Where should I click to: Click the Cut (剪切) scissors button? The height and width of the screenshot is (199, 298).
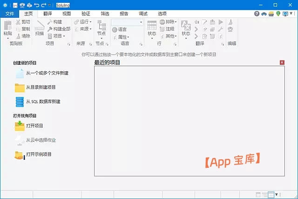coord(23,22)
